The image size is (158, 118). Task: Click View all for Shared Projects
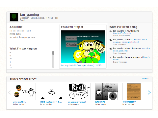[145, 79]
